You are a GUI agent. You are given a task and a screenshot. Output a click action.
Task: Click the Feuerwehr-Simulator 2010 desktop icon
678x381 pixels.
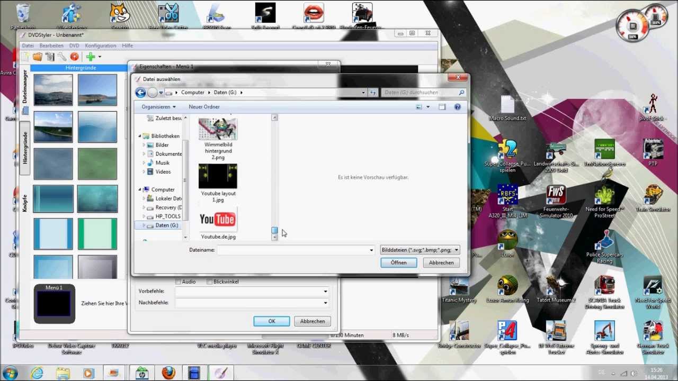(x=556, y=202)
